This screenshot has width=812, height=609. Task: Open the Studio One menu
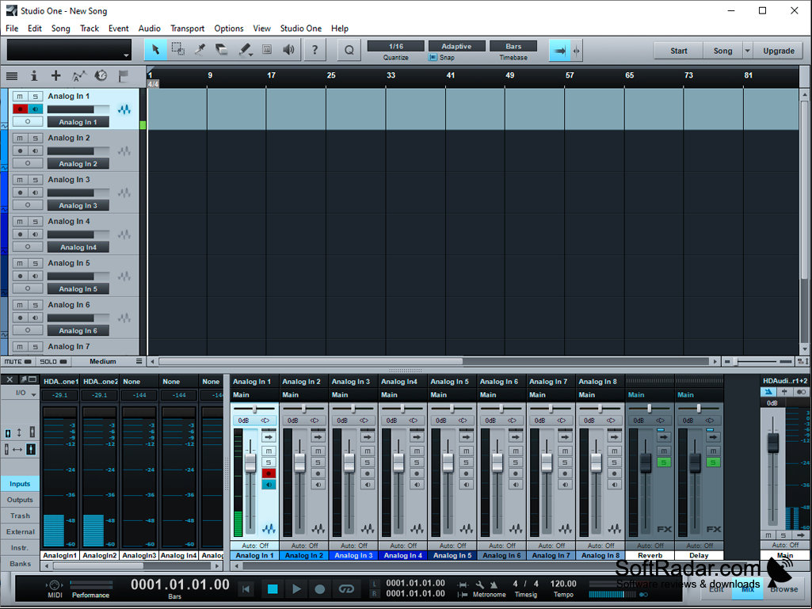(x=301, y=29)
